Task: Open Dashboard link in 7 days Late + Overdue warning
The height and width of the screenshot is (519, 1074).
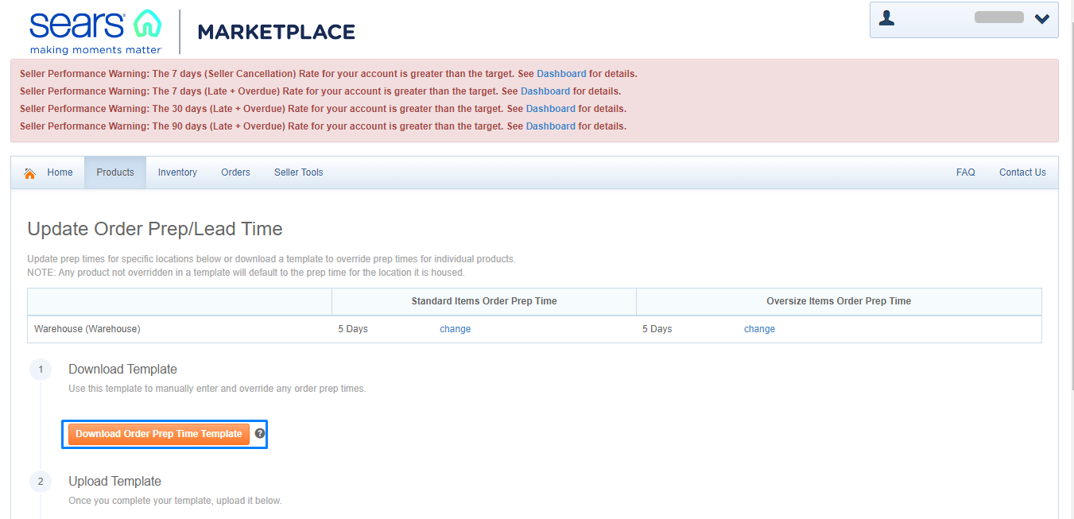Action: tap(545, 91)
